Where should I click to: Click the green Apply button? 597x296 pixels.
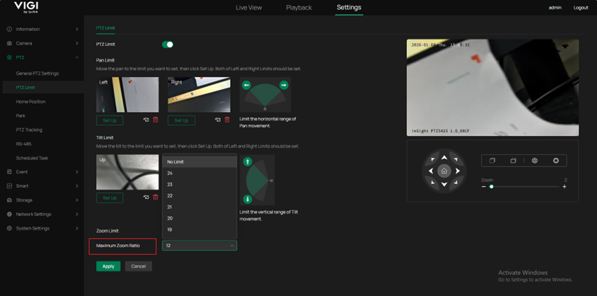click(108, 266)
